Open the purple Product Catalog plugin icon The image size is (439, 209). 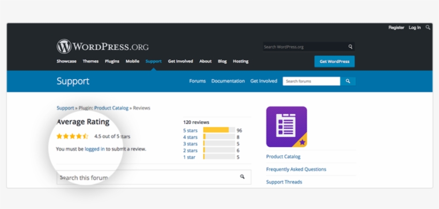click(x=286, y=127)
